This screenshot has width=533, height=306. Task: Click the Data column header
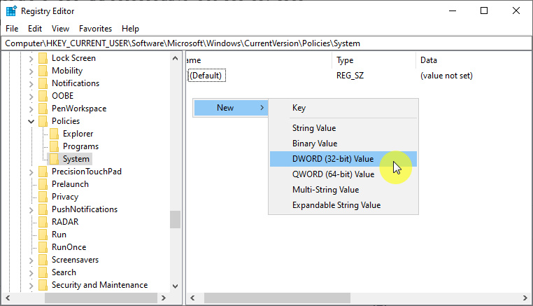(428, 60)
